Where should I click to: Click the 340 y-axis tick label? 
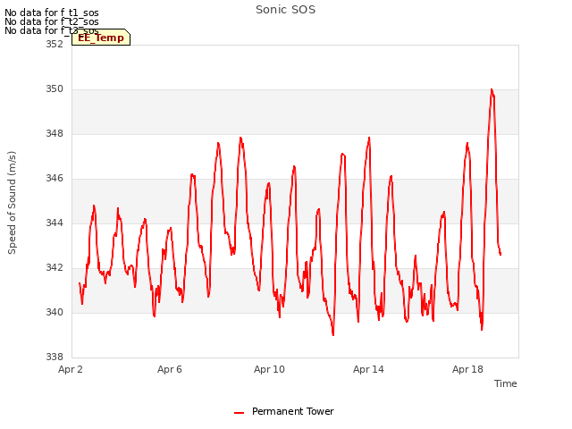click(54, 312)
